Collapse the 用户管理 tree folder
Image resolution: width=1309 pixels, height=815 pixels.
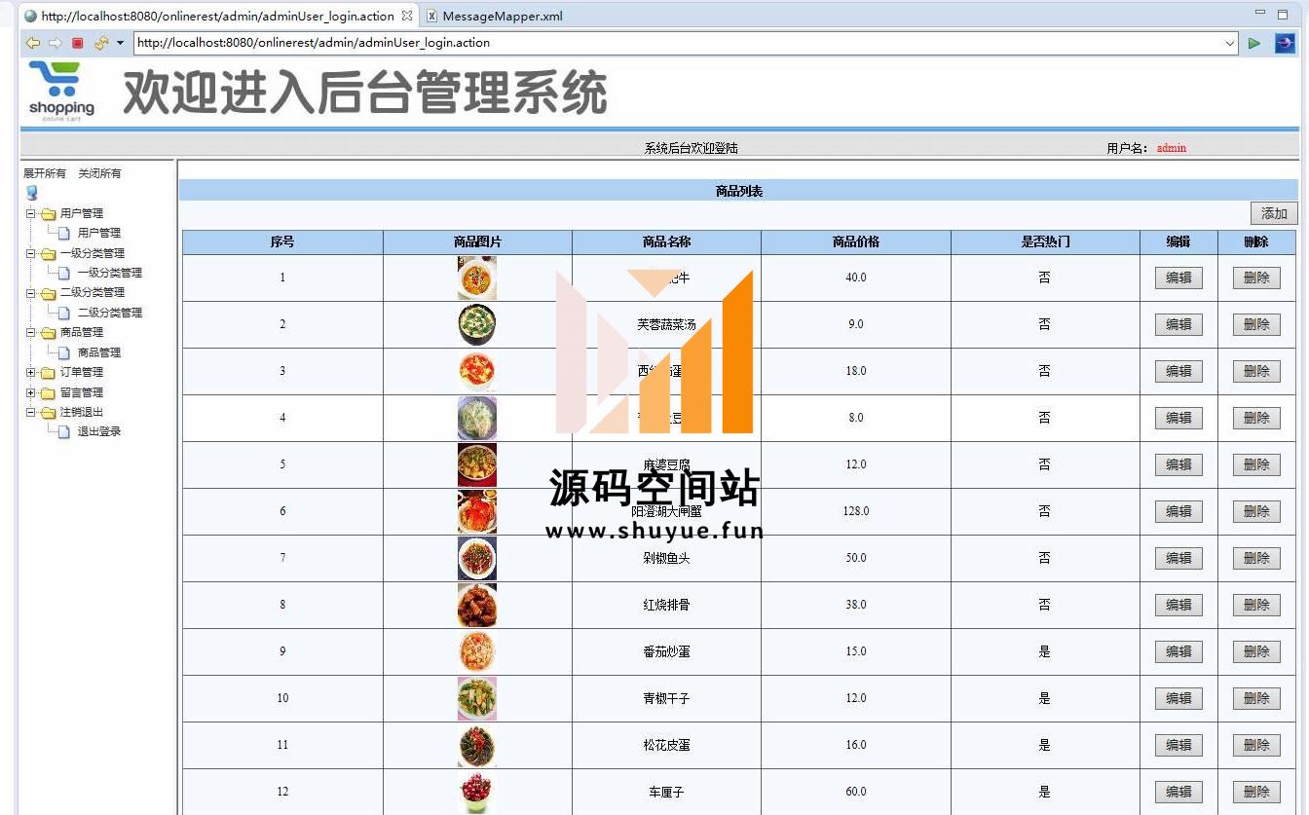pyautogui.click(x=30, y=213)
